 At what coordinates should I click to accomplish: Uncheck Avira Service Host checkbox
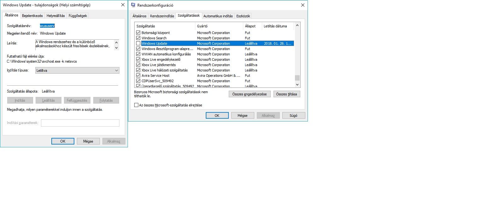[138, 76]
